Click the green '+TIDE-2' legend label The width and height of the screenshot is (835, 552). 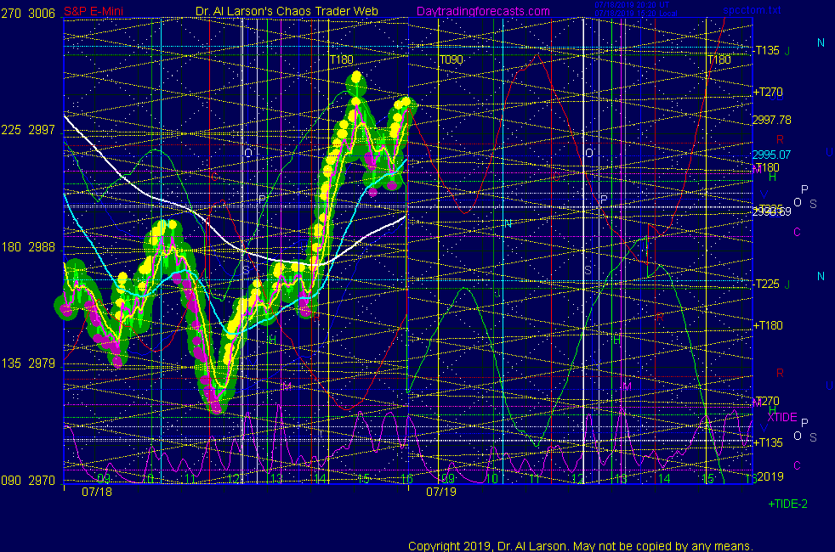[787, 504]
